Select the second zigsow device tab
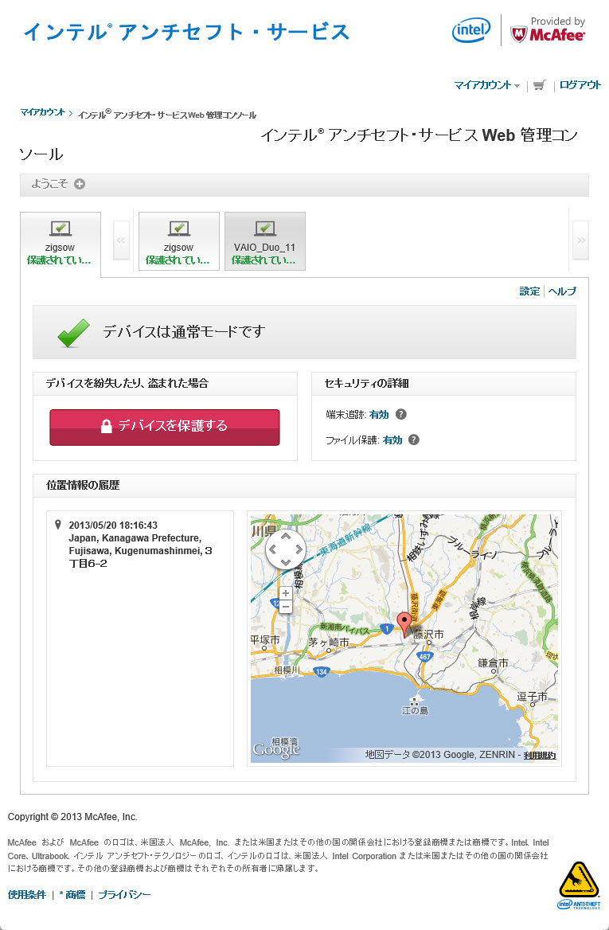The image size is (609, 930). coord(178,241)
